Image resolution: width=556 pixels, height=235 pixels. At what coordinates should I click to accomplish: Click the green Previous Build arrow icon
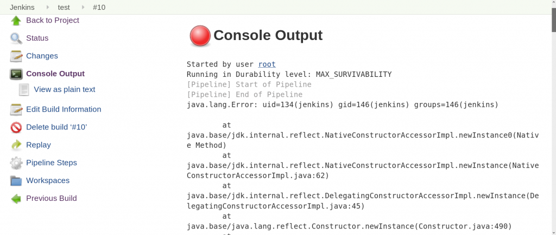click(16, 199)
